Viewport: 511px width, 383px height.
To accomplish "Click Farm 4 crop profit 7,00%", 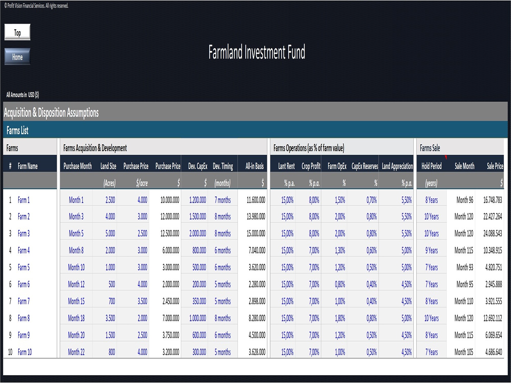I will pos(314,250).
